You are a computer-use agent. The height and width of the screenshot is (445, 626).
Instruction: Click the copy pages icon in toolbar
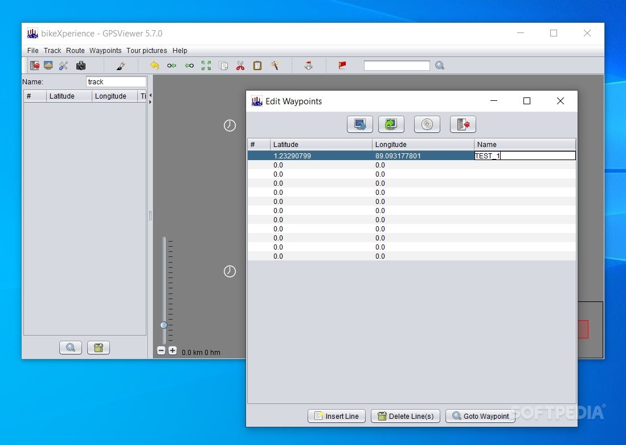coord(223,66)
